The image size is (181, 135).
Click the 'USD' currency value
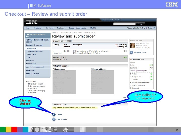point(151,68)
